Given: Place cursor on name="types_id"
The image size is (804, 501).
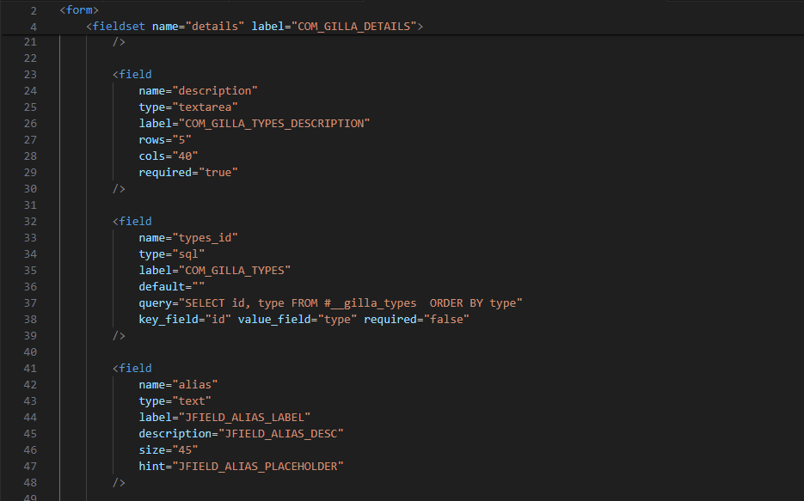Looking at the screenshot, I should point(187,237).
